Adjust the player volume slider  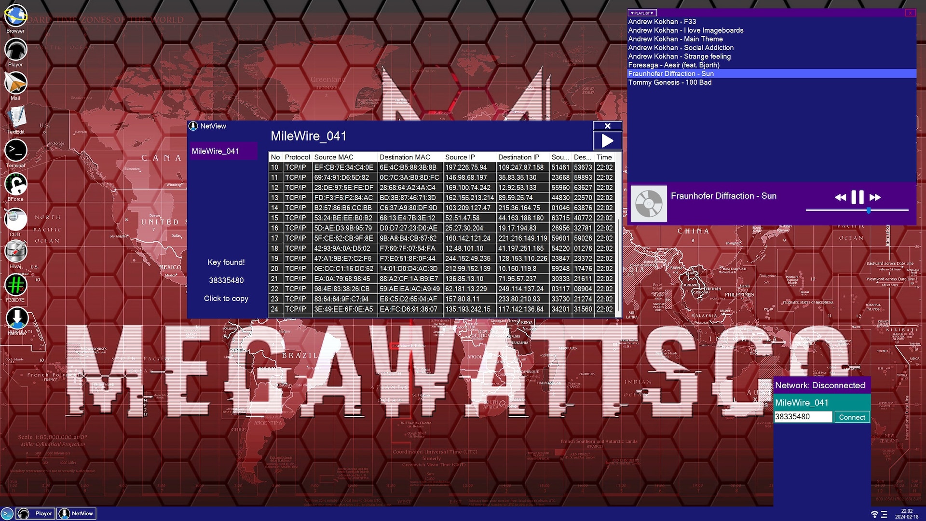868,211
